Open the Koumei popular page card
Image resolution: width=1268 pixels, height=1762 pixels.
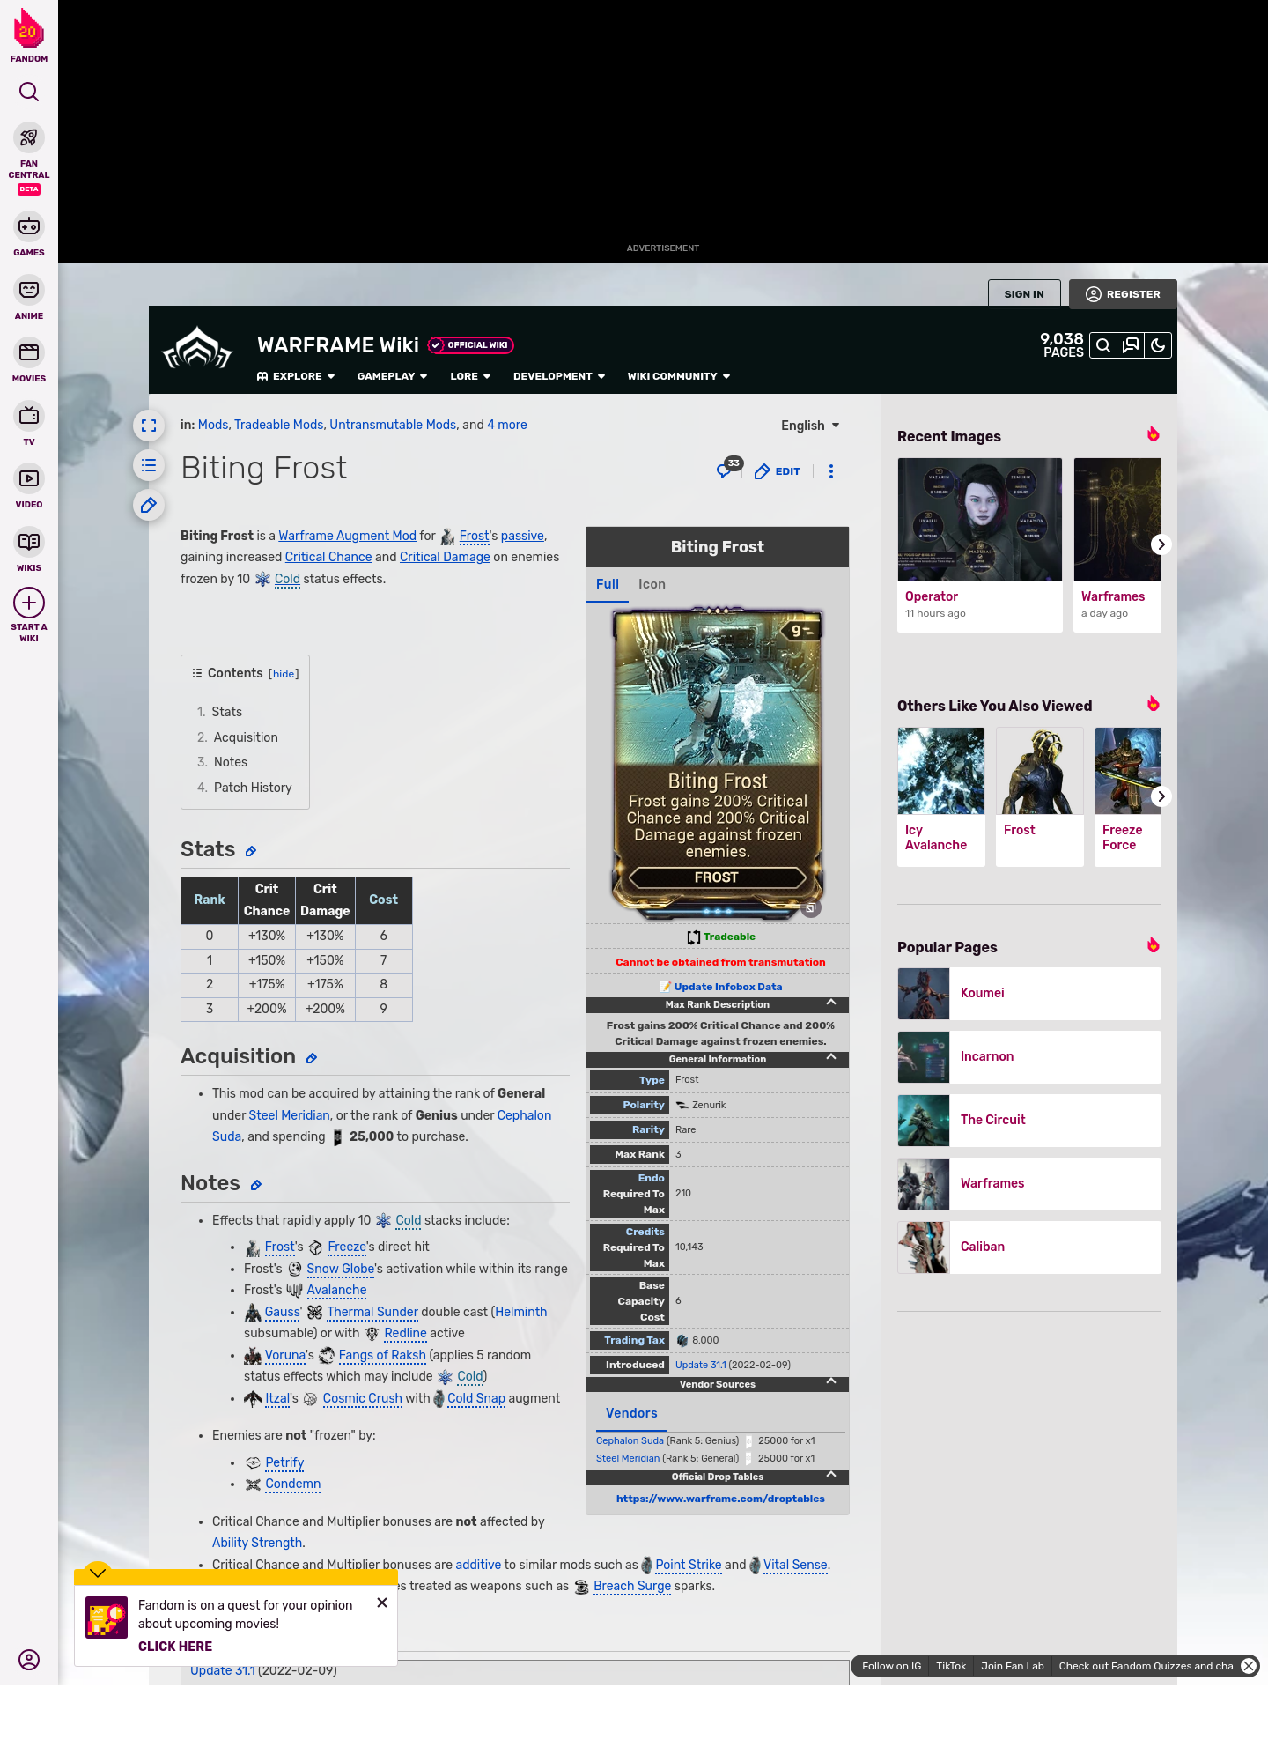point(1029,994)
